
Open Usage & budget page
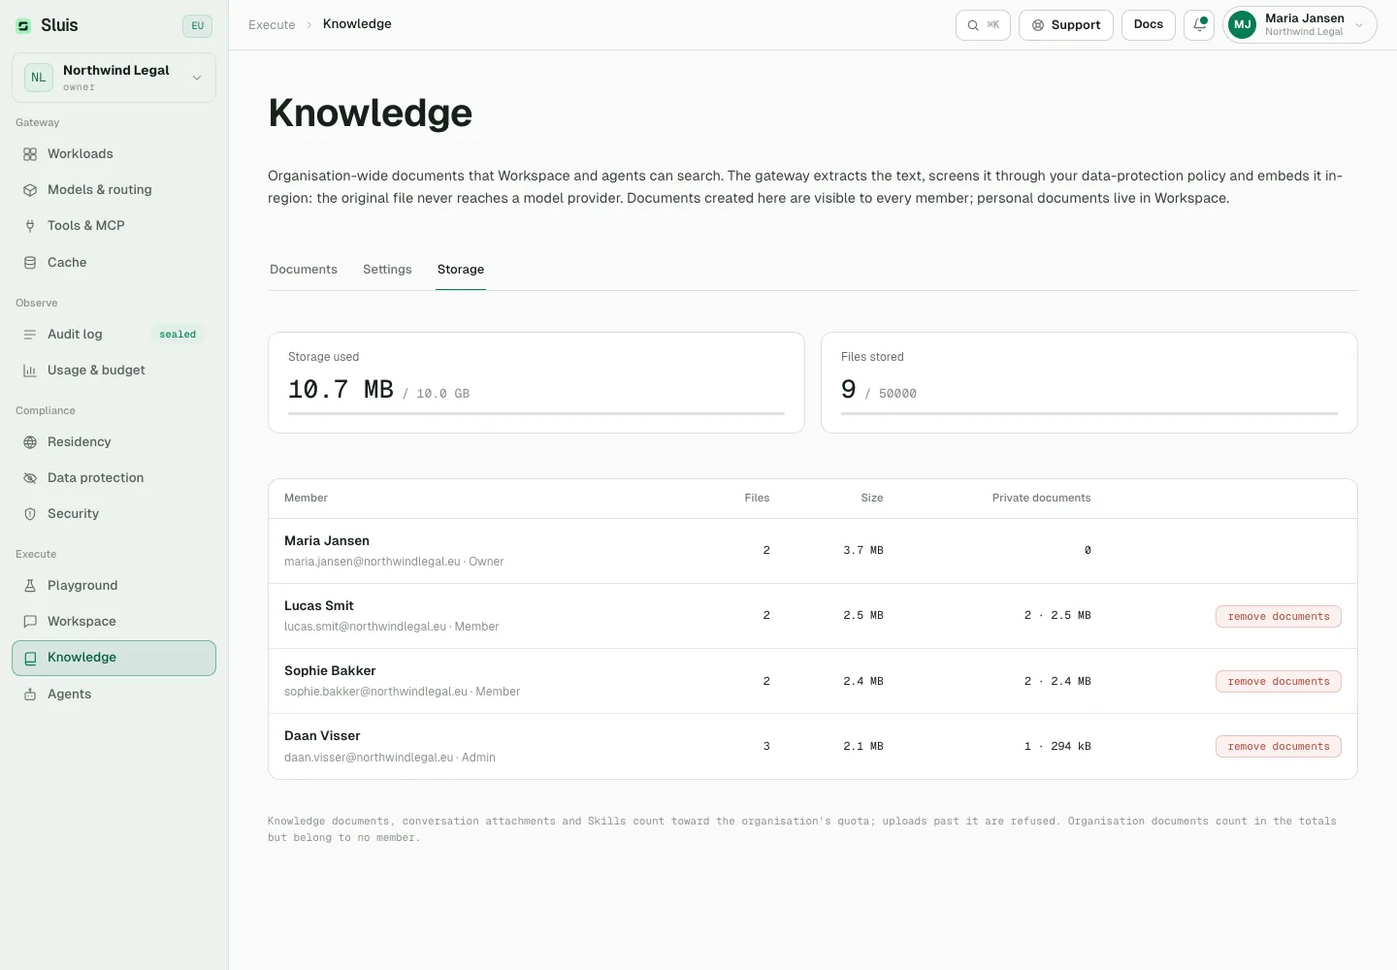[114, 371]
